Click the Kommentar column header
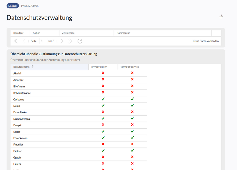Screen dimensions: 237x170 [x=123, y=33]
